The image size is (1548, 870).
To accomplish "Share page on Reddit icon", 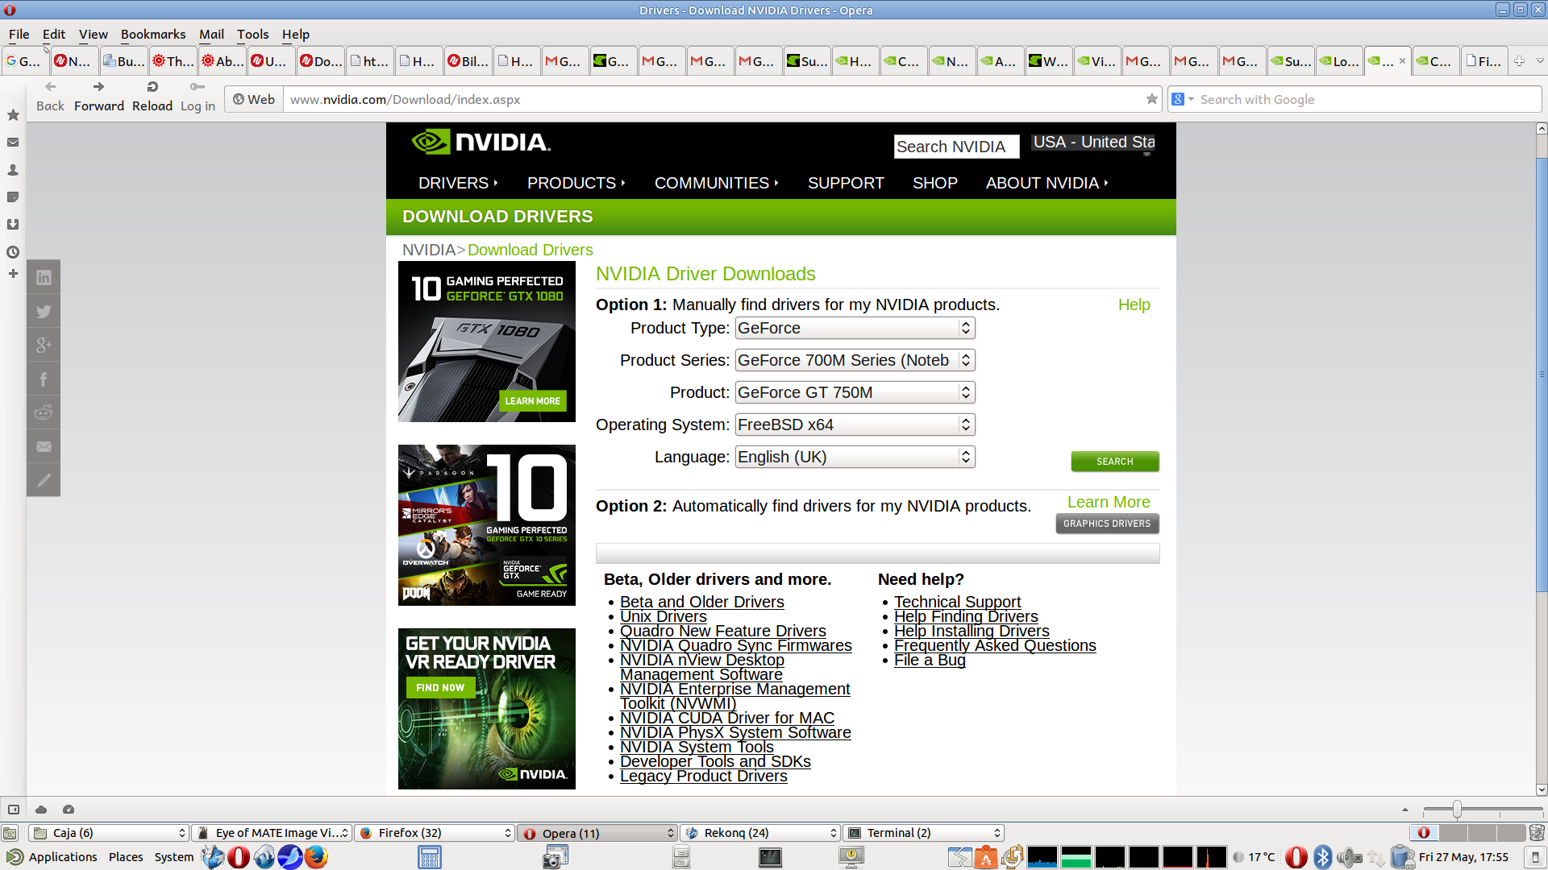I will click(x=44, y=413).
